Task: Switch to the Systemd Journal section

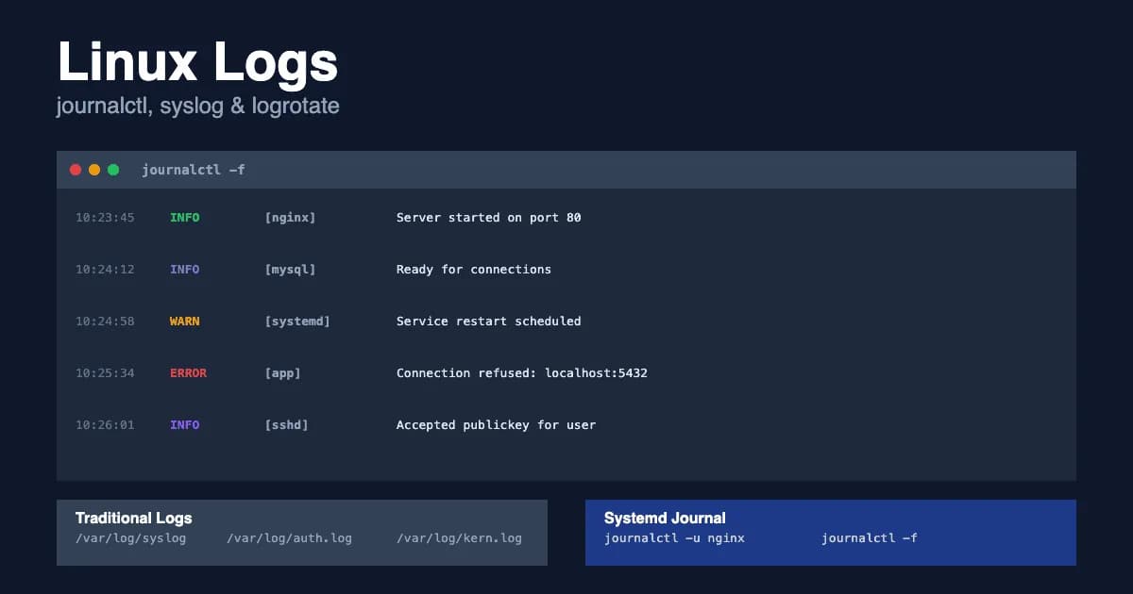Action: [665, 518]
